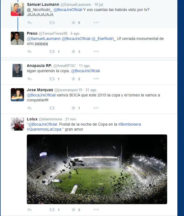Open the #QueremosLaCopa hashtag
Image resolution: width=184 pixels, height=216 pixels.
pos(44,129)
